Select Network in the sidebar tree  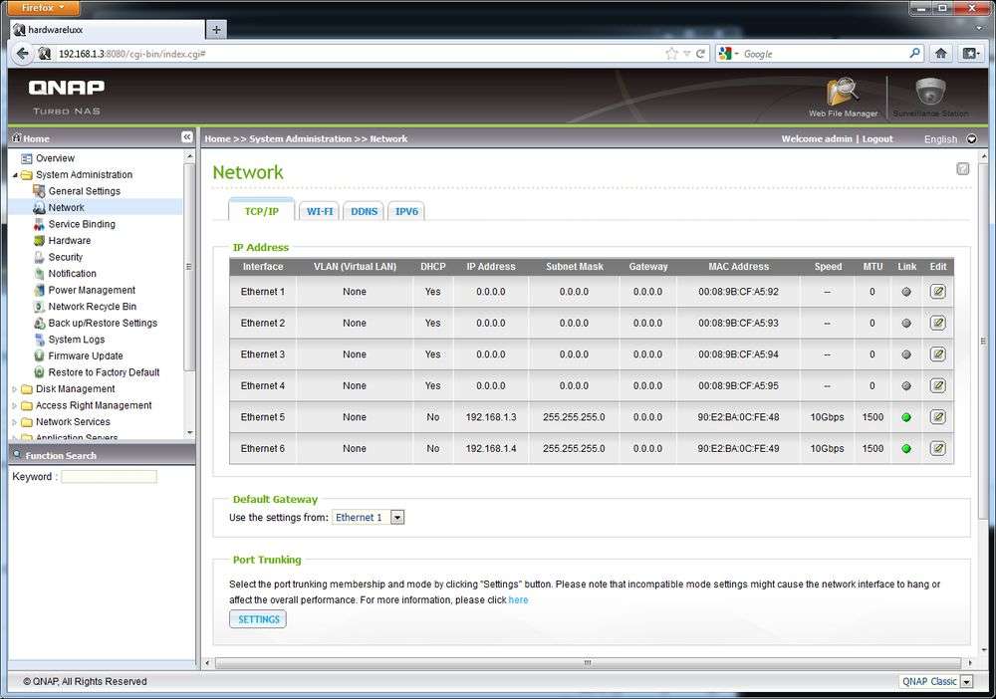coord(66,207)
